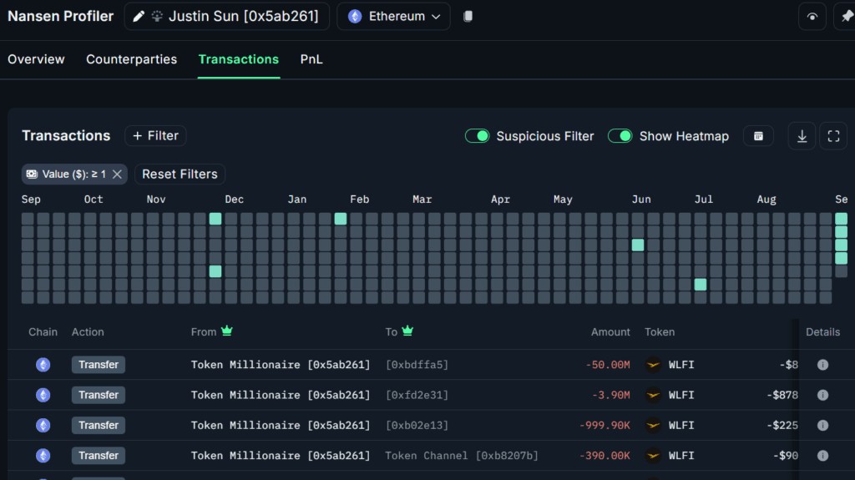Viewport: 855px width, 480px height.
Task: Click Transfer action tag in -50.00M row
Action: click(99, 364)
